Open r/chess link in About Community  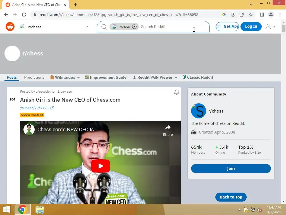tap(216, 111)
